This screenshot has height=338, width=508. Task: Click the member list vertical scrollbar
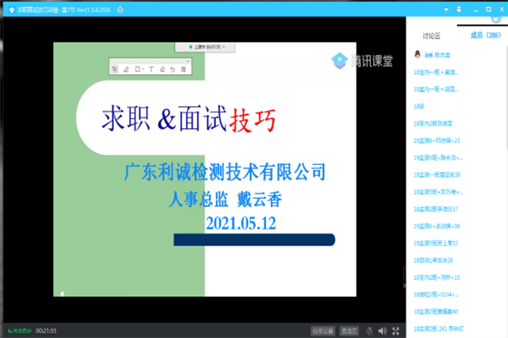pyautogui.click(x=506, y=97)
